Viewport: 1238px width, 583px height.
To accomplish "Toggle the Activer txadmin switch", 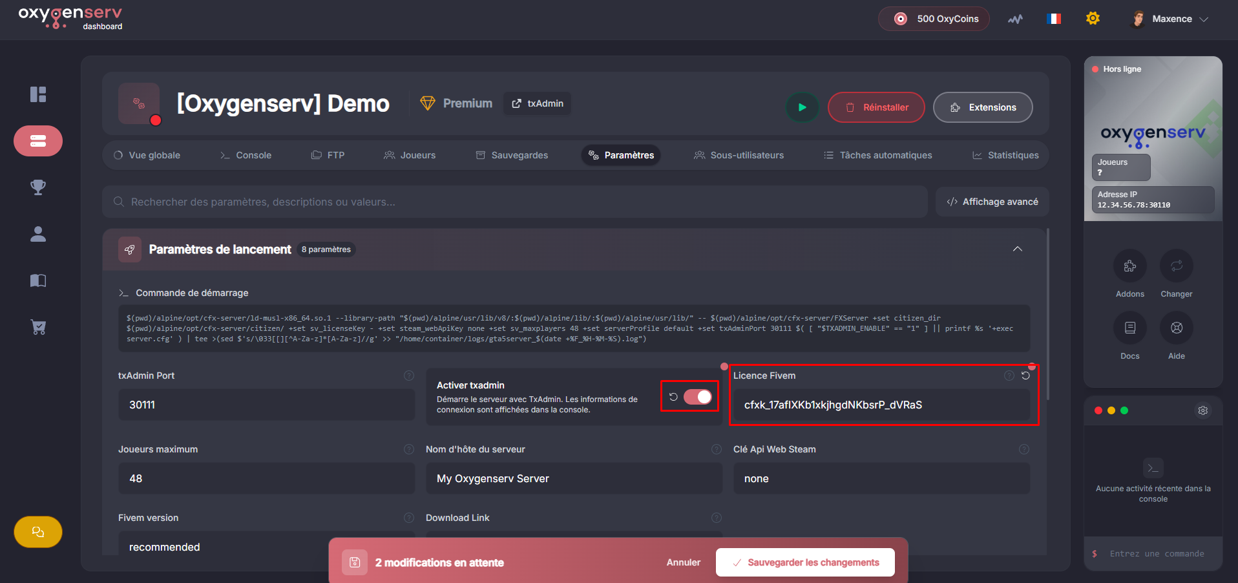I will (698, 397).
